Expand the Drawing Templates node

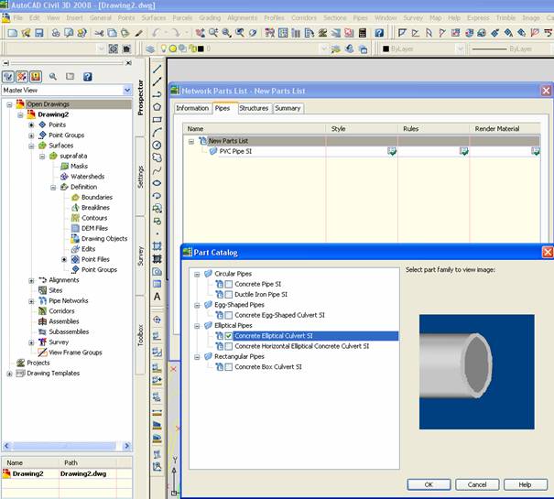coord(9,374)
